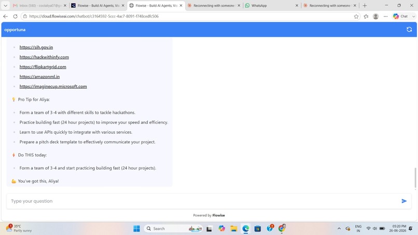The height and width of the screenshot is (235, 418).
Task: Click the taskbar Search box
Action: 173,229
